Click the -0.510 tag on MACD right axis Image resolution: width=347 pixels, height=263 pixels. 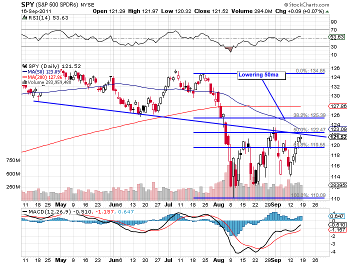337,225
